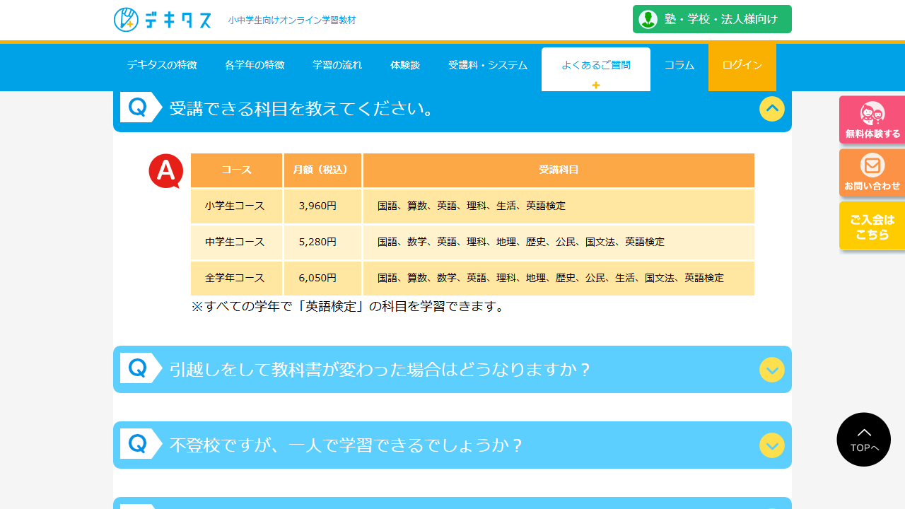
Task: Click the red A answer icon
Action: [x=166, y=171]
